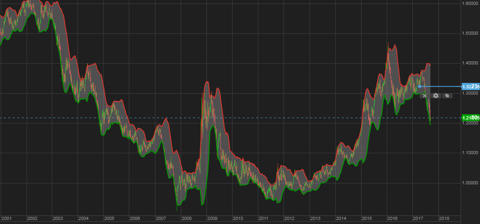Click the 1.10000 price axis label
480x224 pixels.
471,153
